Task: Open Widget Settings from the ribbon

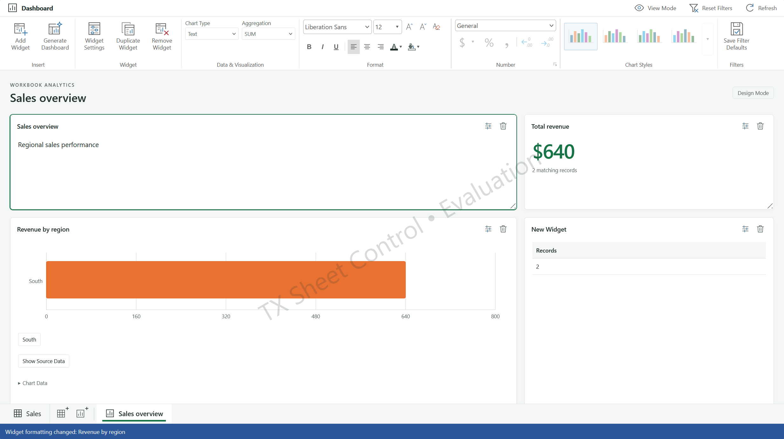Action: click(x=94, y=36)
